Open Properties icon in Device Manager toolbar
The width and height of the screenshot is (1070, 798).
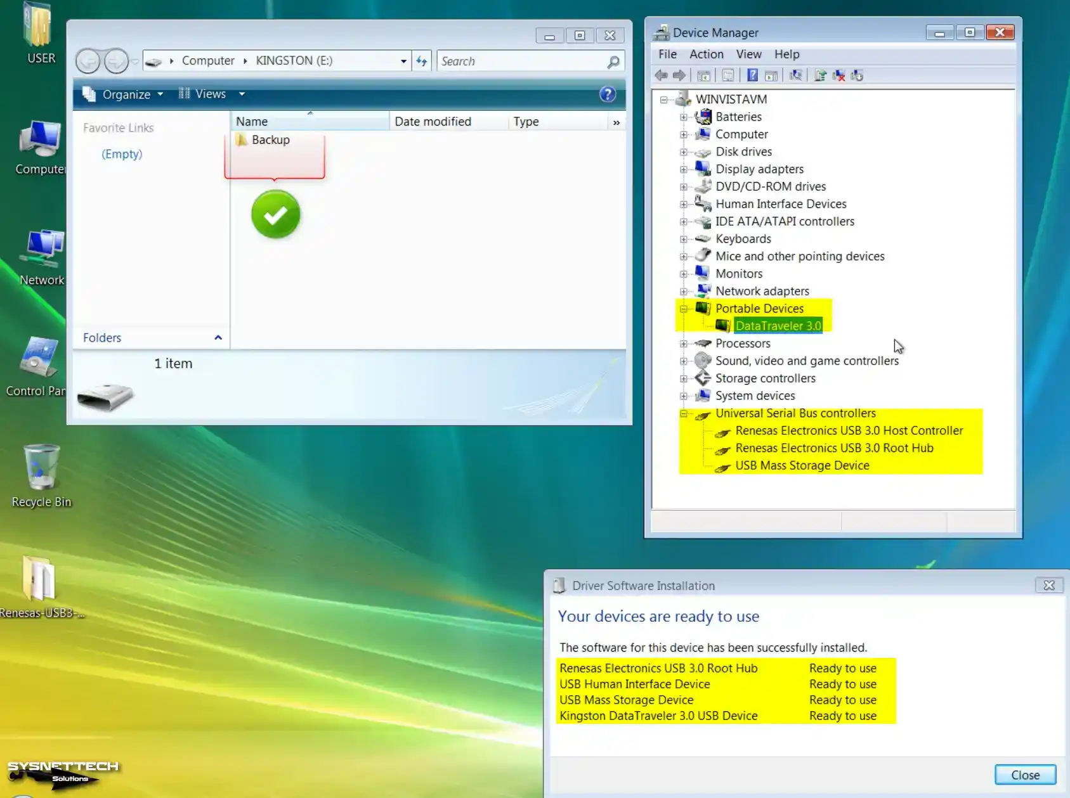pos(728,75)
